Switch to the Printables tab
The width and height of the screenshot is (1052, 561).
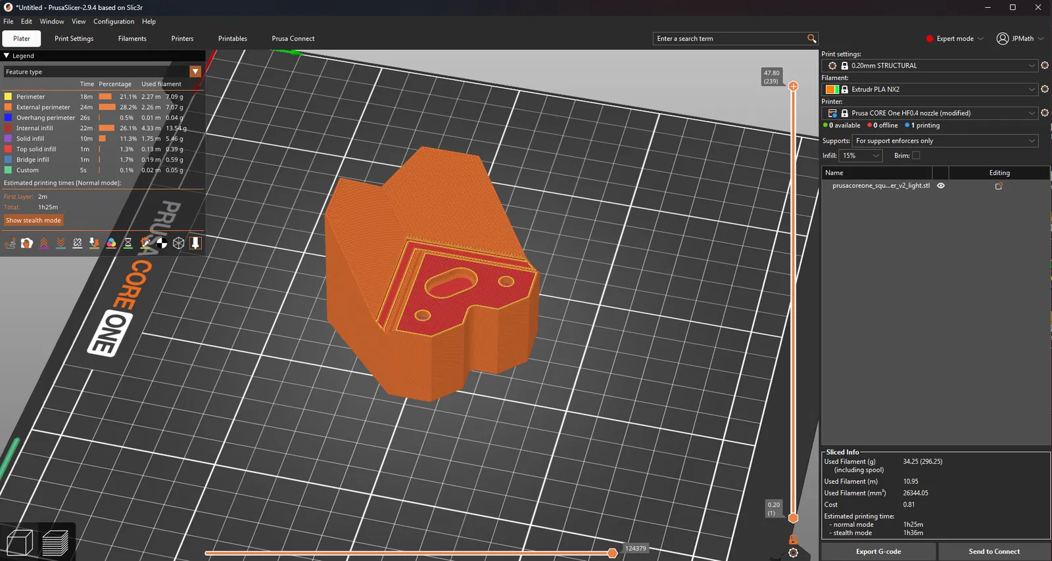point(233,39)
